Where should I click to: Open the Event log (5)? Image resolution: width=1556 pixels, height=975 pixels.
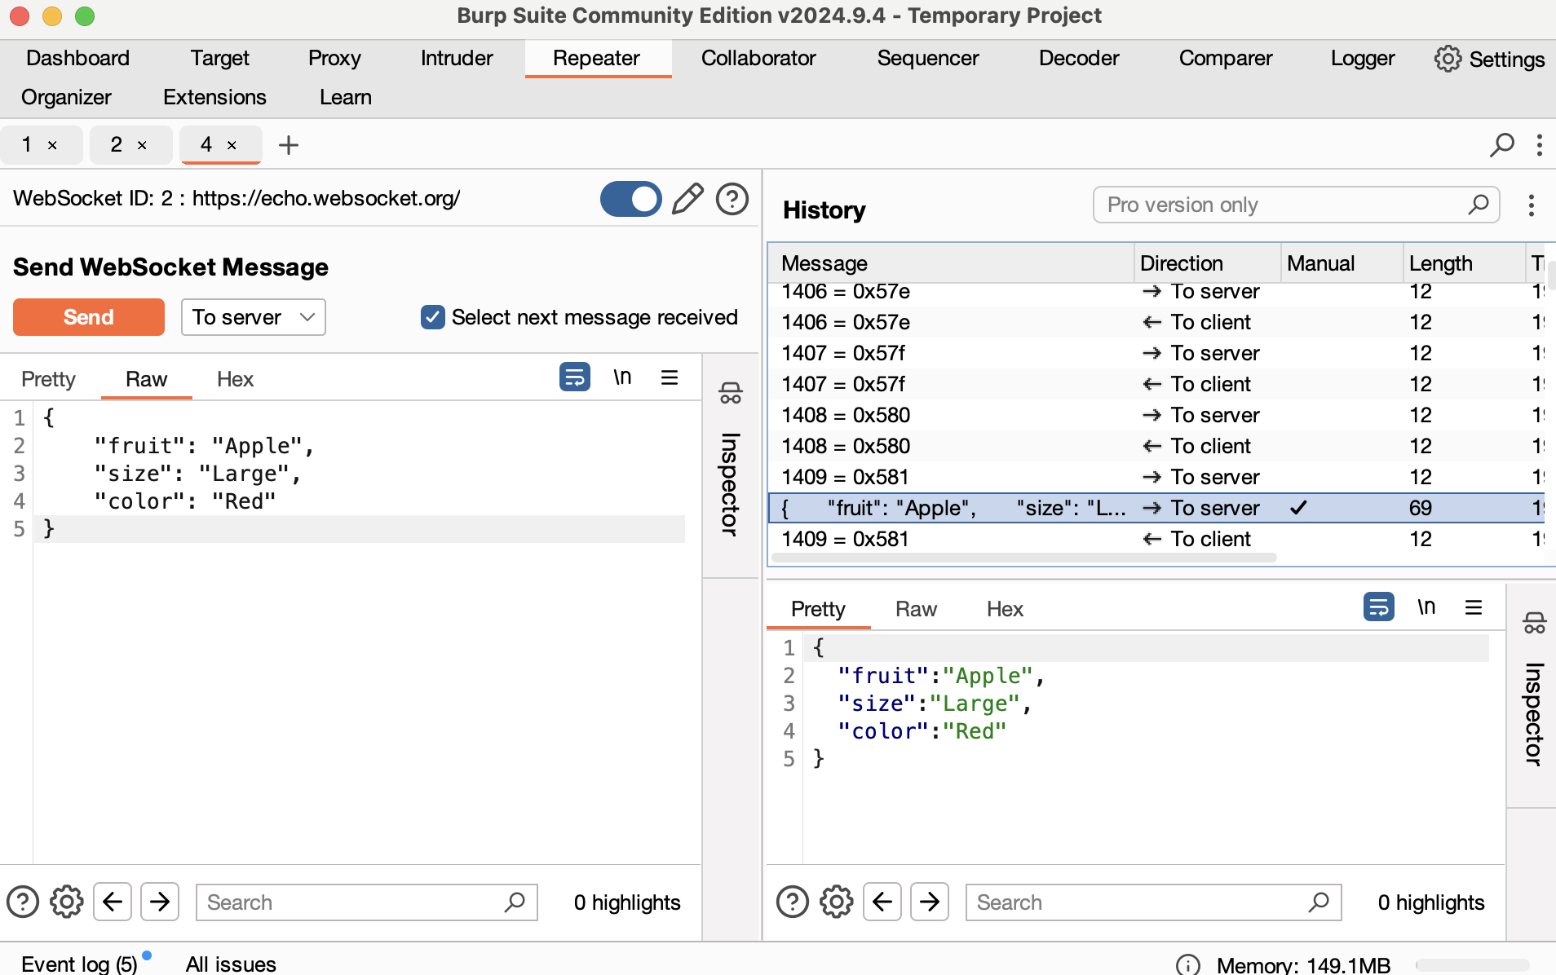click(x=80, y=964)
